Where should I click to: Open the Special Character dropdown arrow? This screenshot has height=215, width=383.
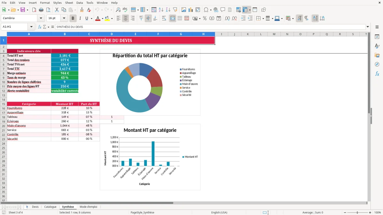pos(211,10)
